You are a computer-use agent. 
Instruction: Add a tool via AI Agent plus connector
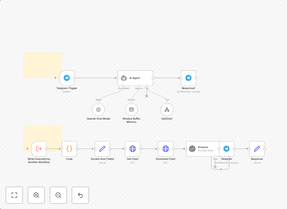tap(147, 96)
